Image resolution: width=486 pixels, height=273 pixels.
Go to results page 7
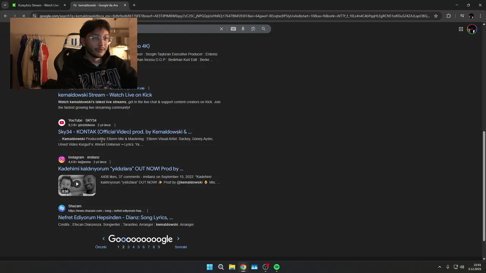(x=148, y=247)
